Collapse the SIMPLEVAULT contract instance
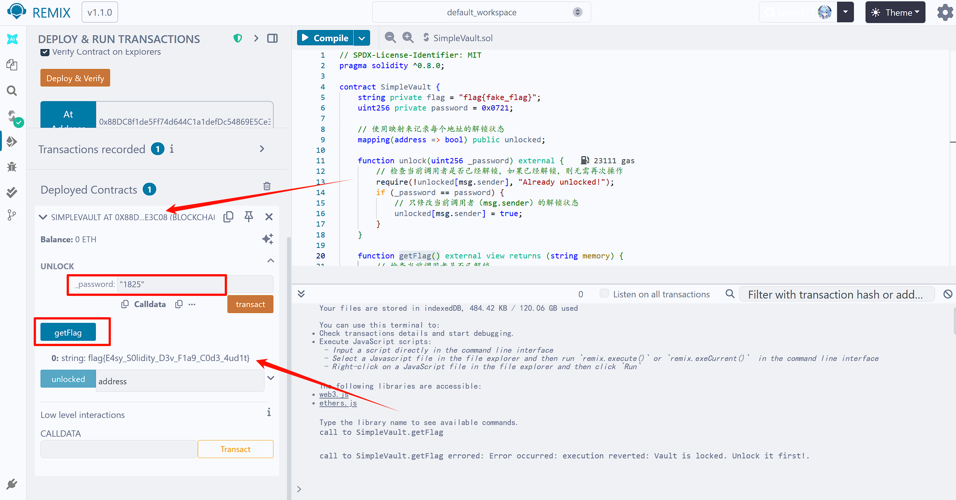Viewport: 956px width, 500px height. point(43,217)
